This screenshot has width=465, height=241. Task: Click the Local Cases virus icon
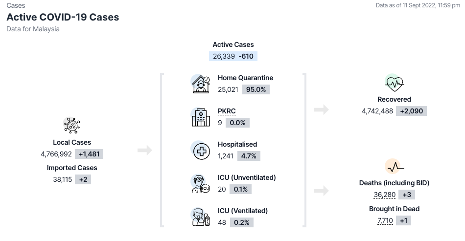tap(72, 126)
